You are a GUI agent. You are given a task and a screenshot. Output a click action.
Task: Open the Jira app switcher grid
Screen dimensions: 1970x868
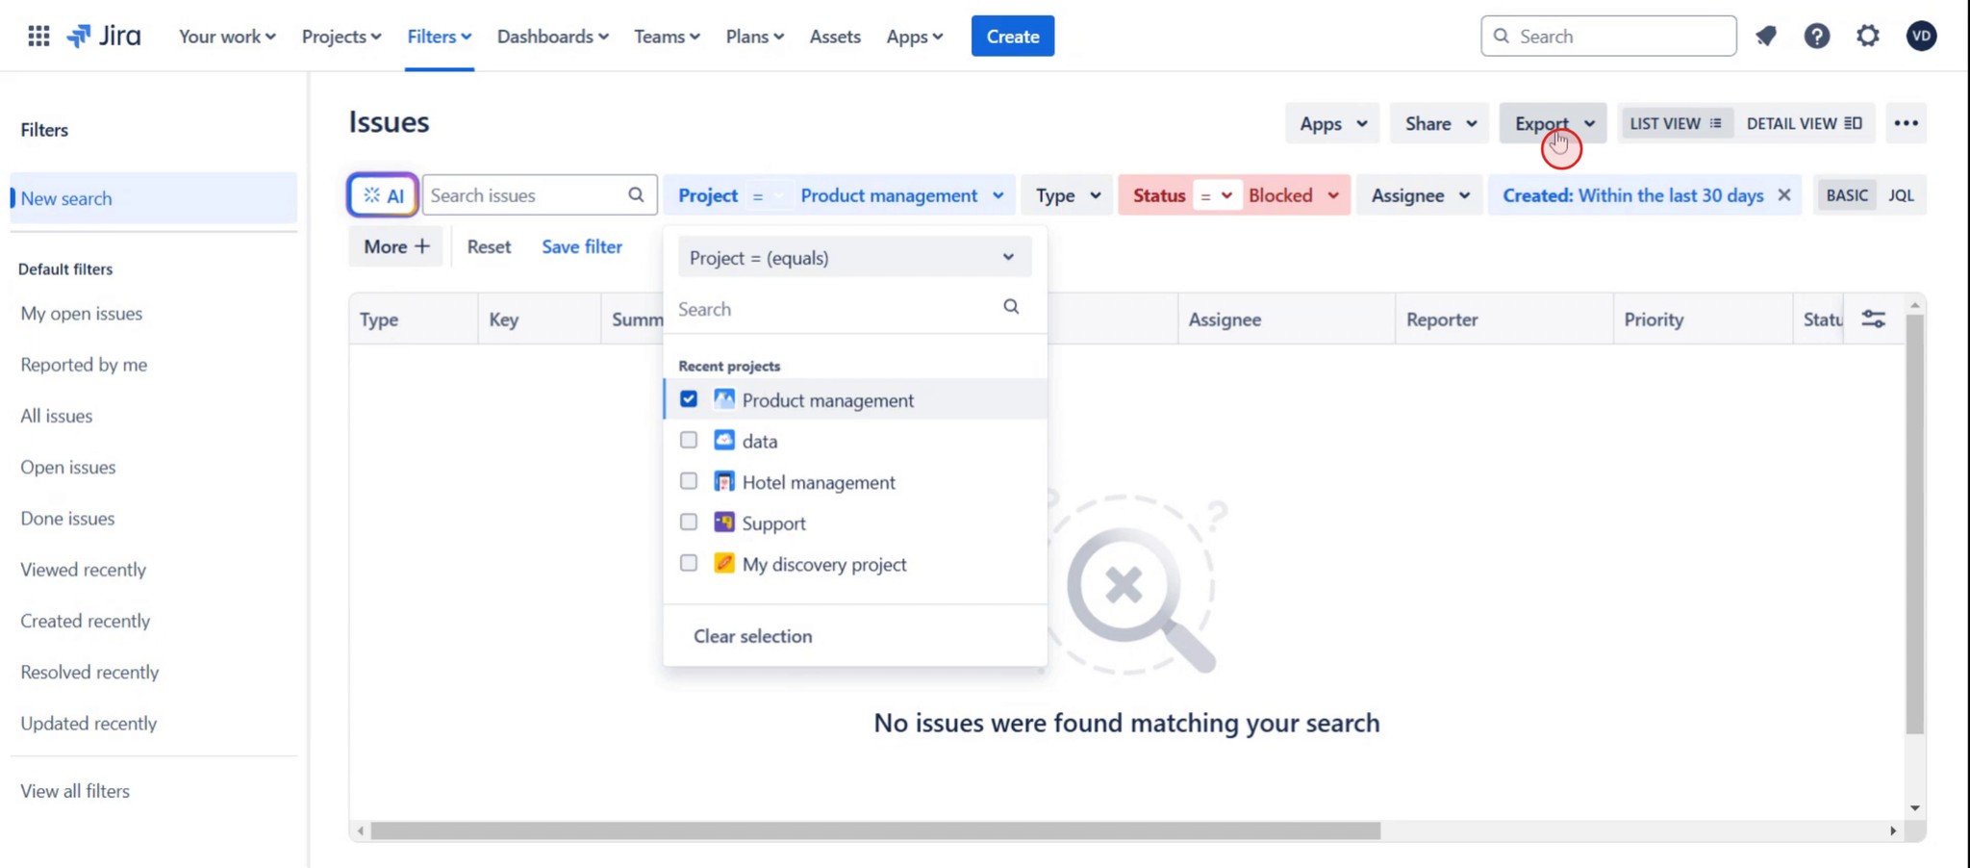coord(38,36)
